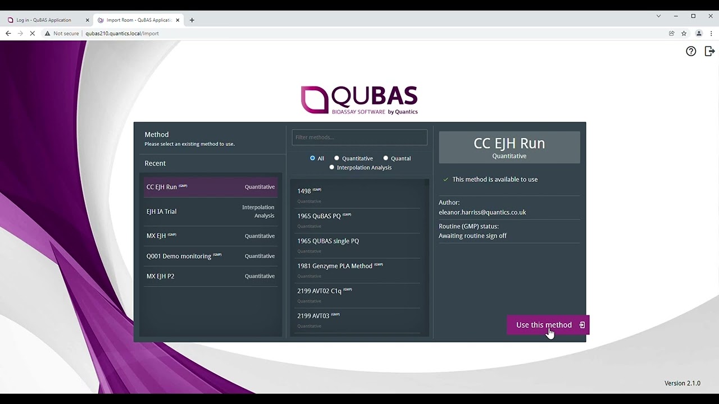Select the Quantal filter radio button
The height and width of the screenshot is (404, 719).
click(385, 158)
